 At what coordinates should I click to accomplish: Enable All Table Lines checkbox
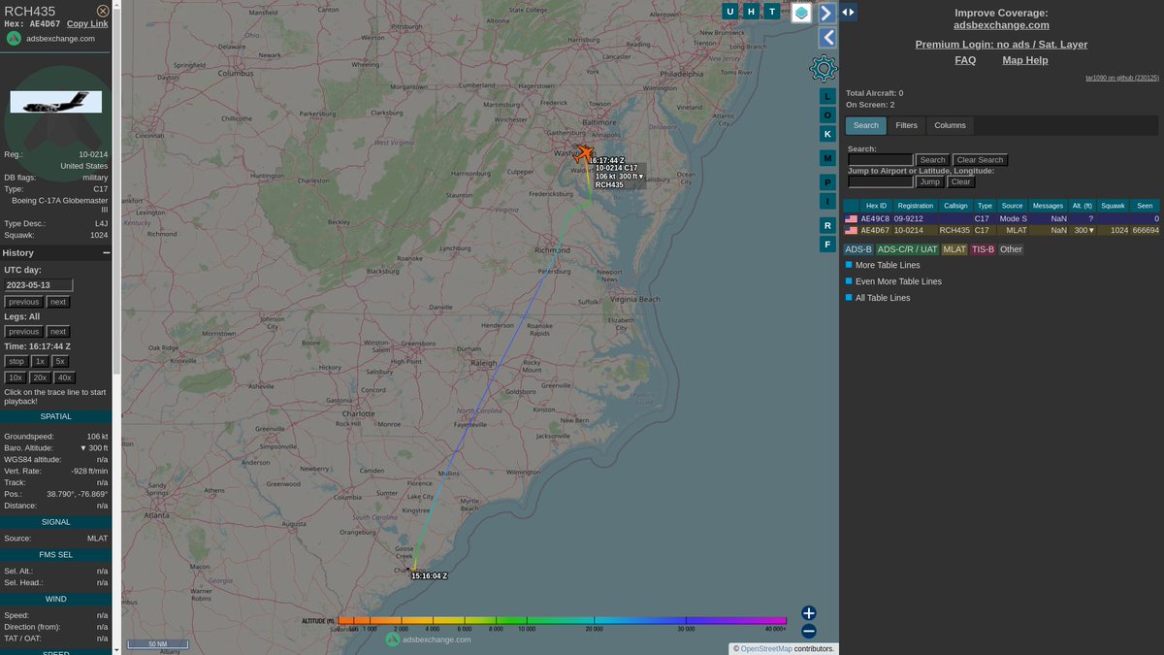pos(849,298)
